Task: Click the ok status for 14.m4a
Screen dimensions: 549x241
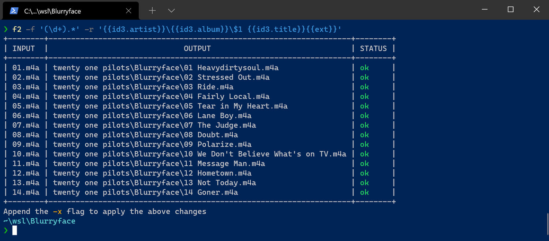Action: (x=364, y=192)
